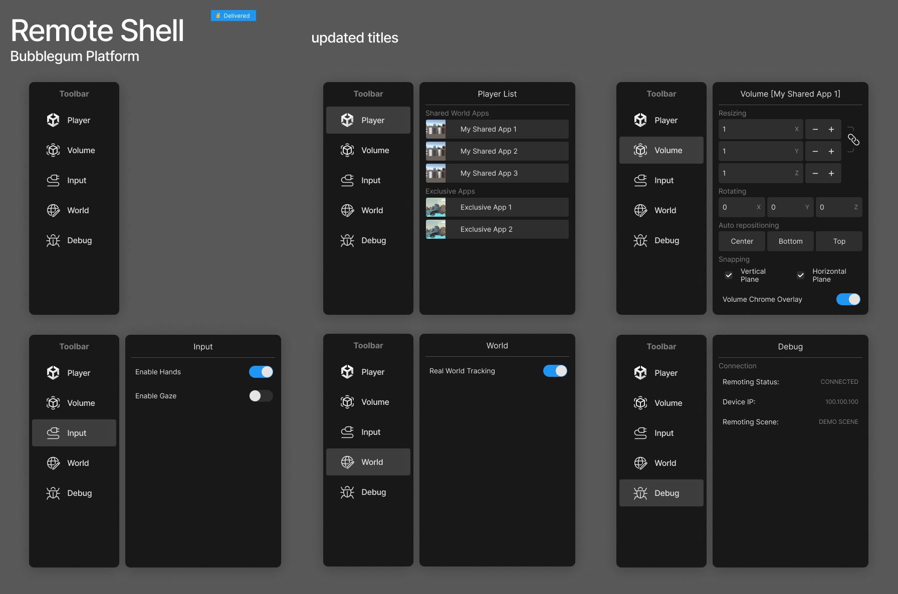898x594 pixels.
Task: Click Input icon in Player List toolbar
Action: (347, 180)
